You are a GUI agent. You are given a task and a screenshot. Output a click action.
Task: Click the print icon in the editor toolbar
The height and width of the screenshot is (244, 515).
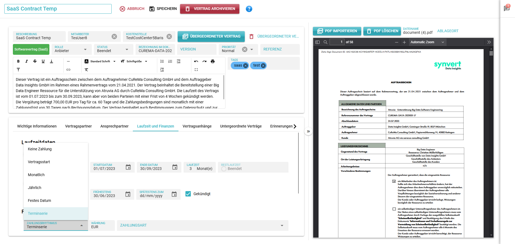click(x=213, y=61)
